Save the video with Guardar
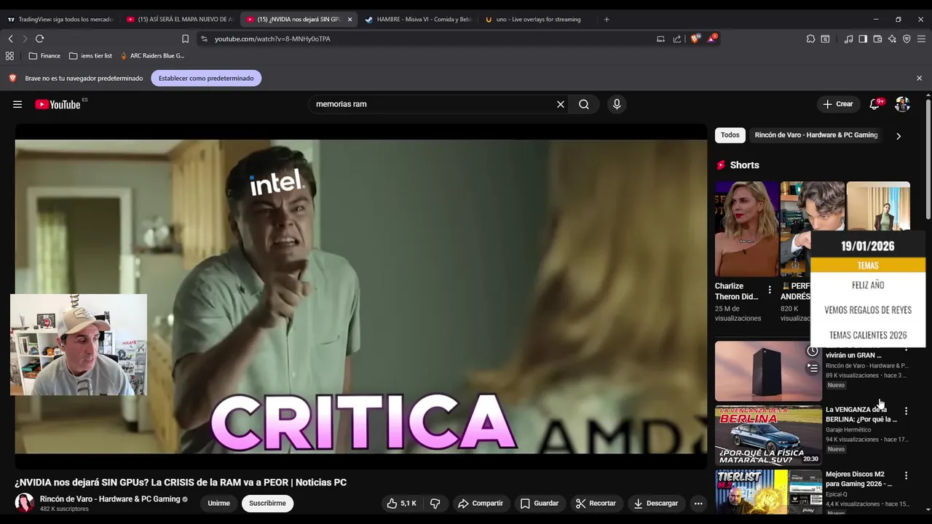 click(x=540, y=503)
